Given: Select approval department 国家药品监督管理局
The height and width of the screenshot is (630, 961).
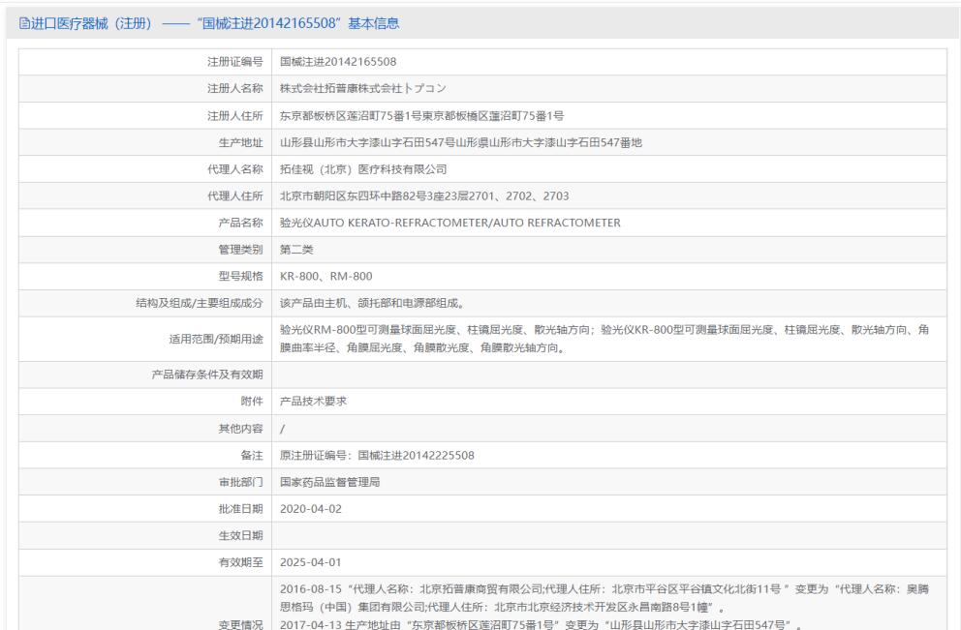Looking at the screenshot, I should [x=329, y=483].
